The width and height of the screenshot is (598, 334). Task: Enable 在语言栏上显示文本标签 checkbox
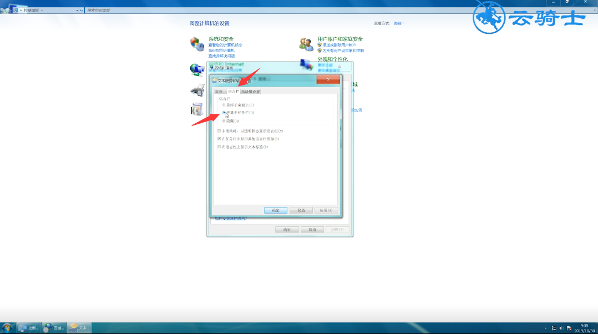click(219, 147)
